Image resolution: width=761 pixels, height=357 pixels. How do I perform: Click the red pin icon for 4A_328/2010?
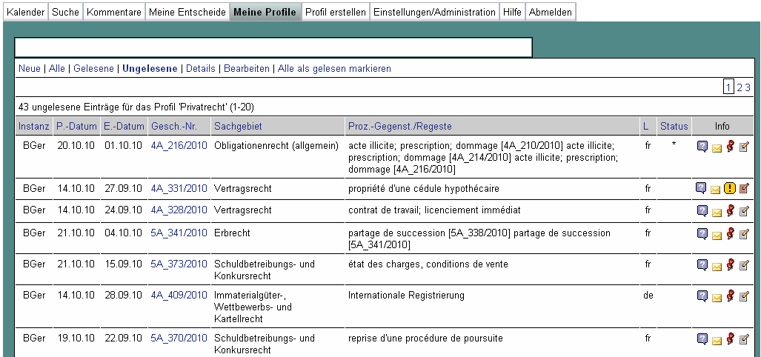730,211
